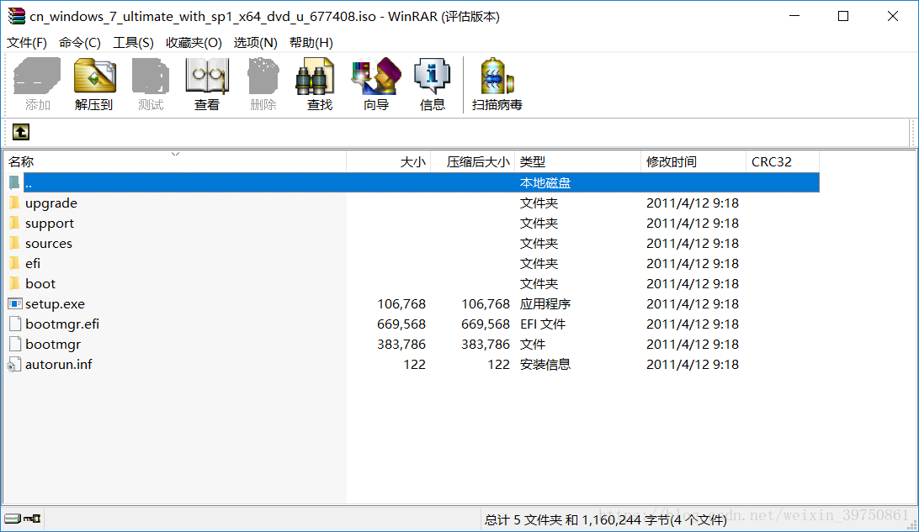Screen dimensions: 919x532
Task: Click the 'sources' folder name
Action: point(49,244)
